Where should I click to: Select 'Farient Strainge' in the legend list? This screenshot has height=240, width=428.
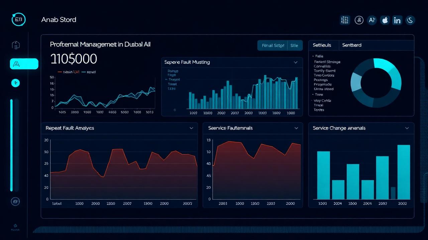click(x=327, y=62)
